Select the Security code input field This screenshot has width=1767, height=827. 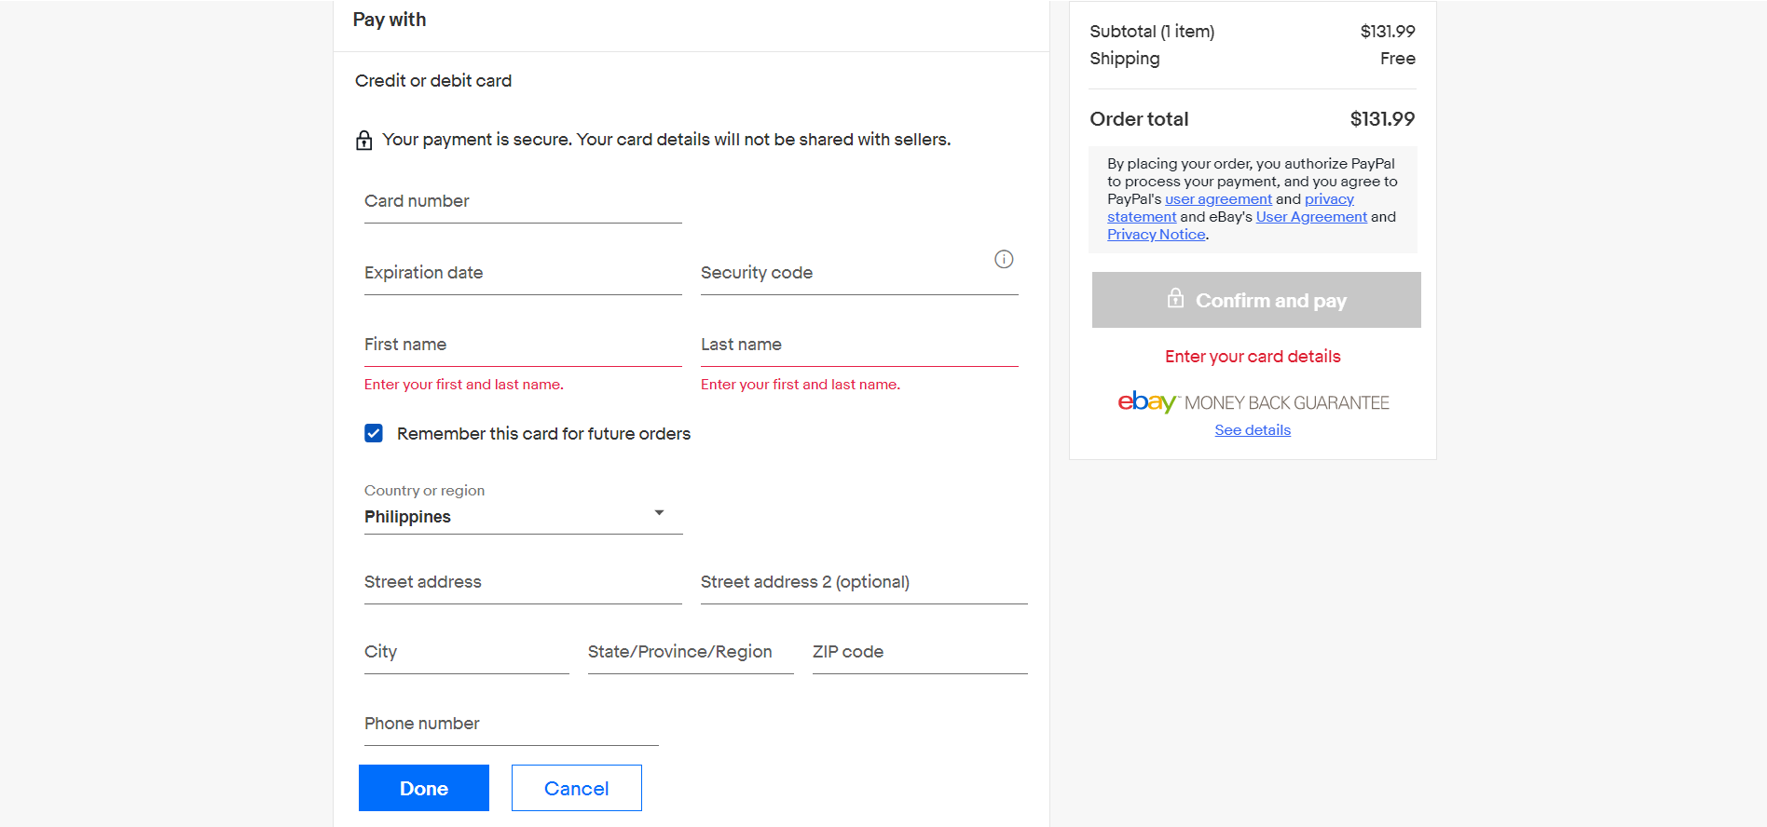tap(843, 274)
